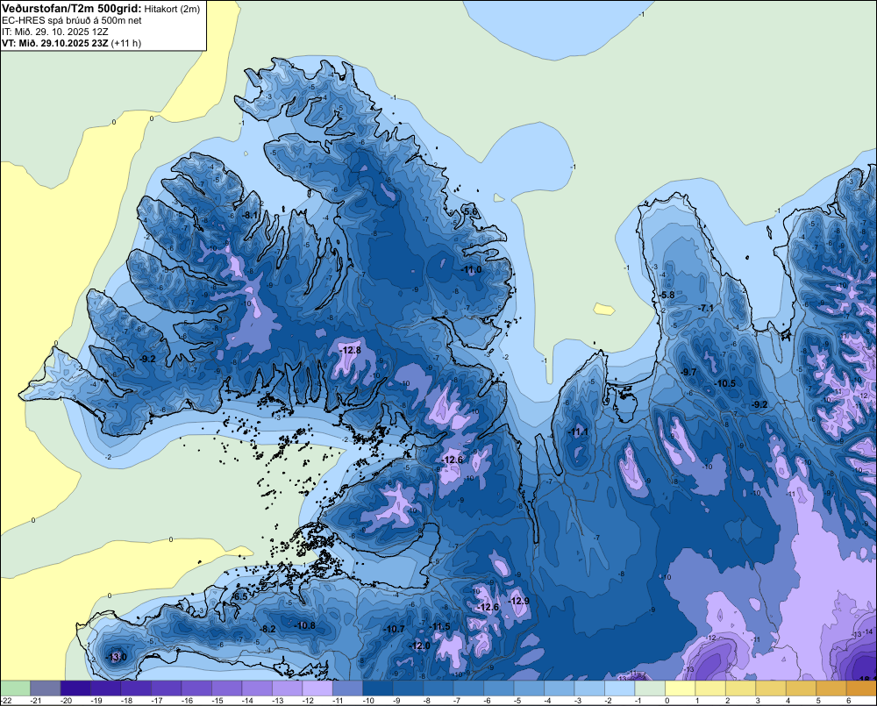Viewport: 877px width, 706px height.
Task: Select legend swatch labeled -10
Action: coord(377,688)
